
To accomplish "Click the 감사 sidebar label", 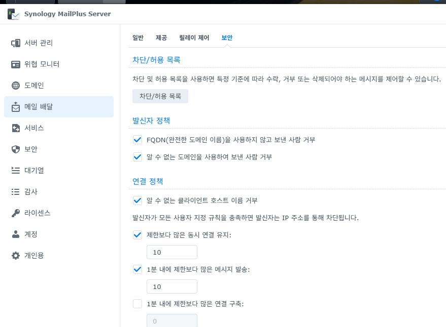I will [x=31, y=192].
